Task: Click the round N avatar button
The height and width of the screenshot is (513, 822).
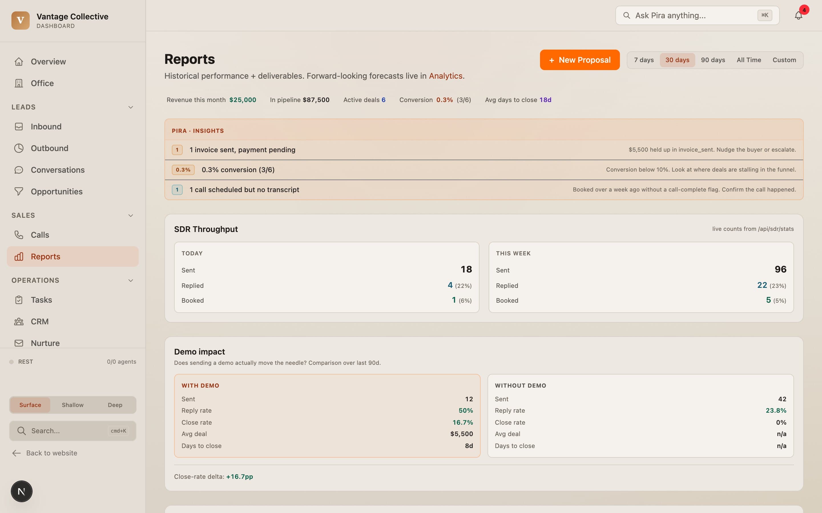Action: pyautogui.click(x=21, y=491)
